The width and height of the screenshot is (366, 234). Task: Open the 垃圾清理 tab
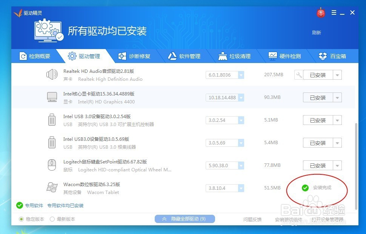234,56
